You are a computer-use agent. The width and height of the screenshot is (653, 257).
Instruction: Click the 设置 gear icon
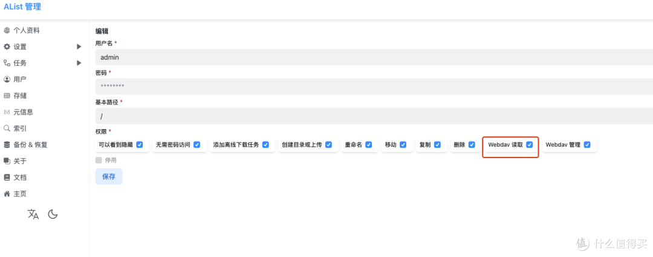(7, 46)
